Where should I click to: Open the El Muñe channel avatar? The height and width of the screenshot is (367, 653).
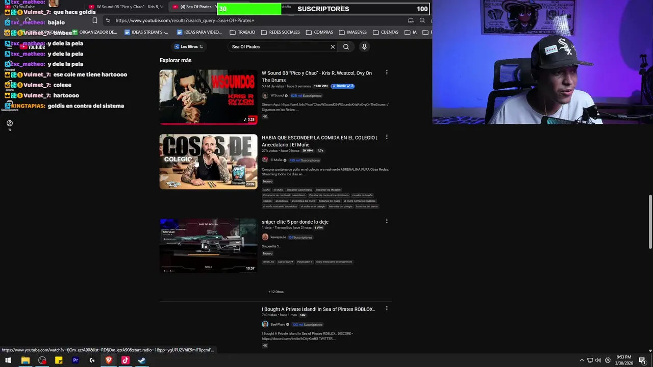coord(265,160)
